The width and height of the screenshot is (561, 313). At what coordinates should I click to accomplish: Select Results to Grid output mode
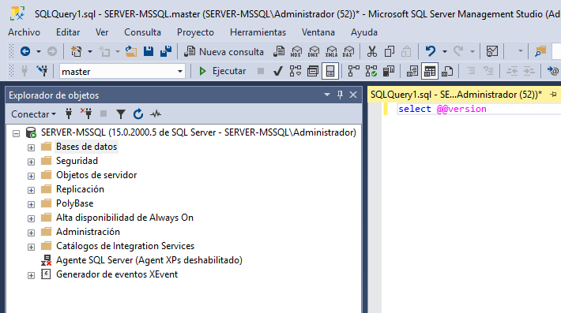point(430,71)
